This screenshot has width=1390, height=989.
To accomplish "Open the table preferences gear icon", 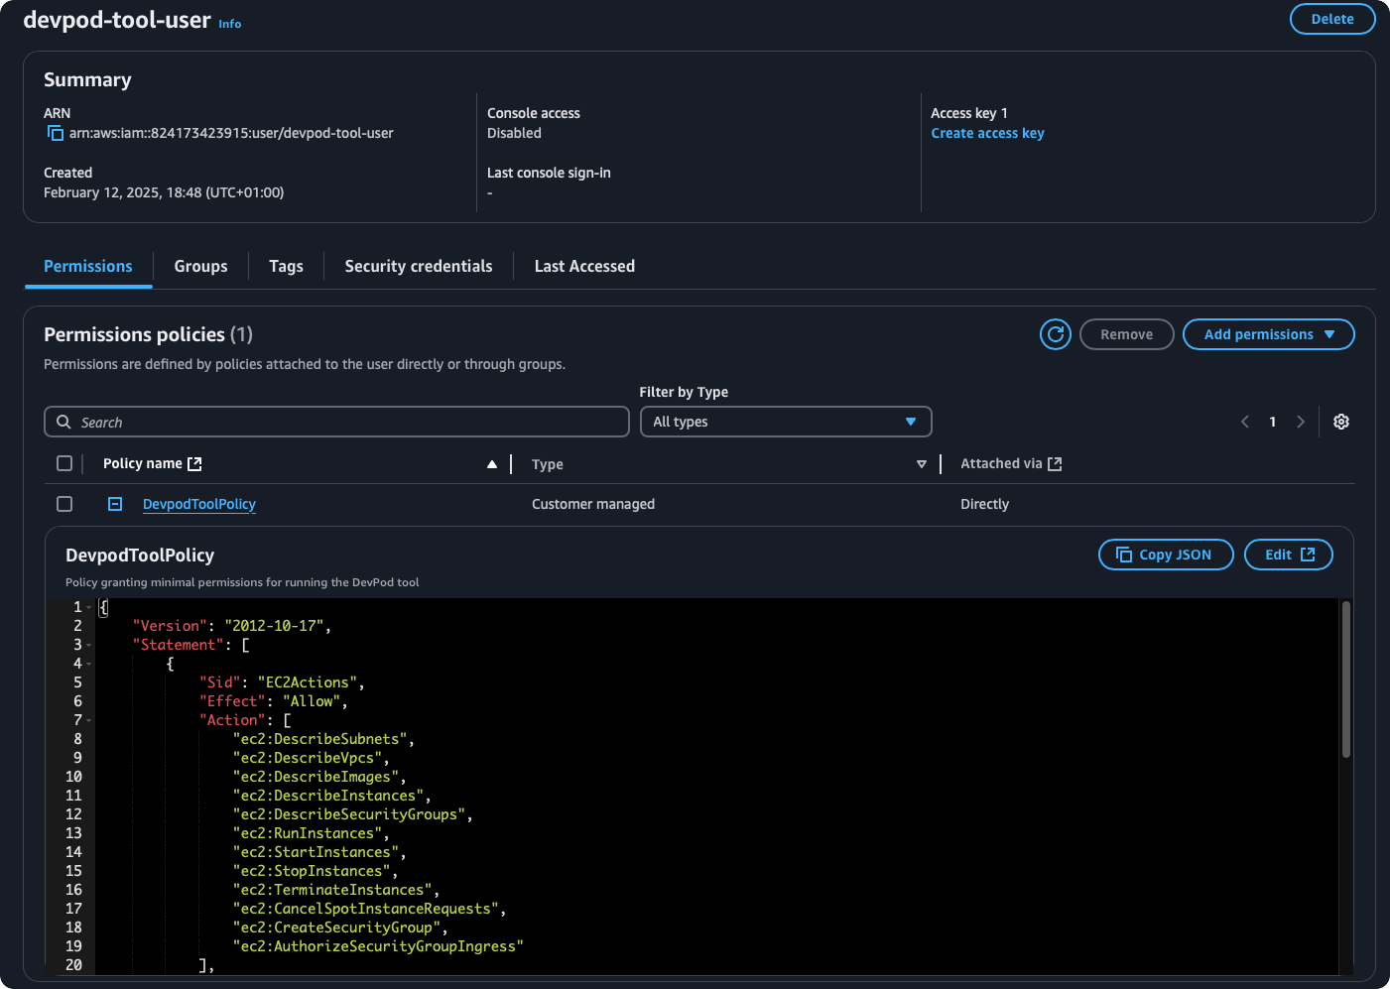I will [x=1340, y=422].
